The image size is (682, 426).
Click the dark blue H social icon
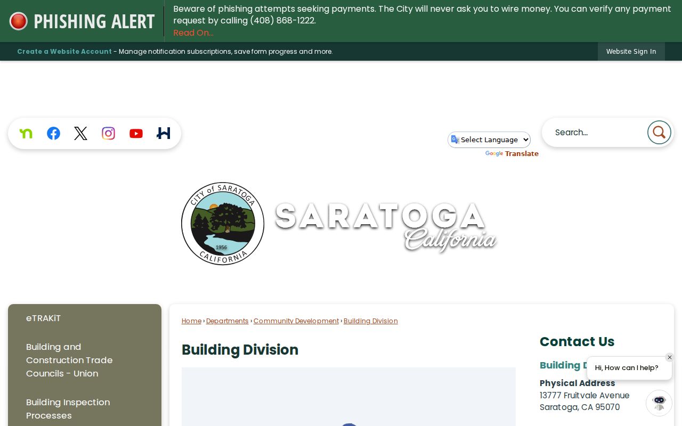pos(164,133)
